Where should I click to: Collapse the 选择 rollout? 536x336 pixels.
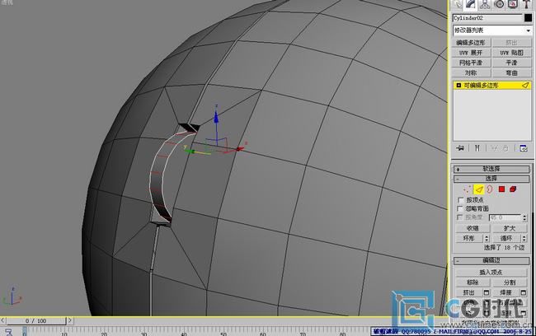click(x=491, y=179)
